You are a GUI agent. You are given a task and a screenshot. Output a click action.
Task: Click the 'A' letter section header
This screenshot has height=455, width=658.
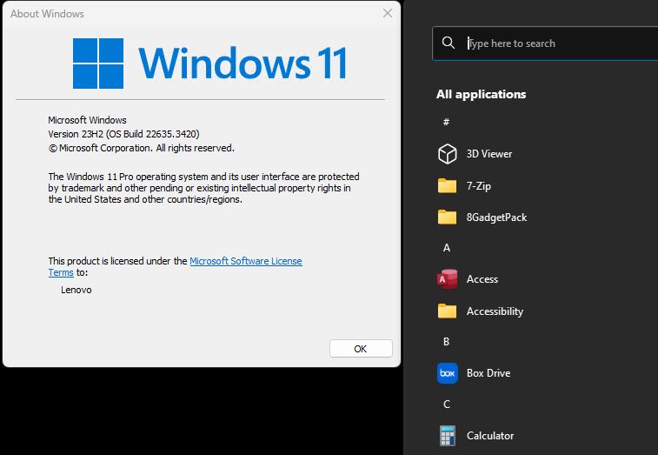(x=447, y=248)
